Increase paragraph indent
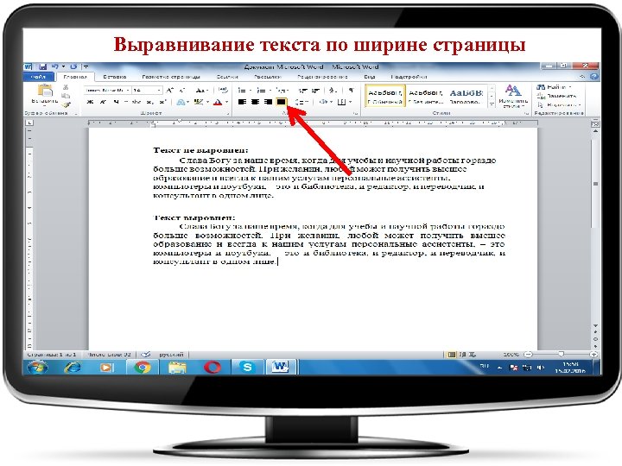Viewport: 622px width, 466px height. coord(315,91)
